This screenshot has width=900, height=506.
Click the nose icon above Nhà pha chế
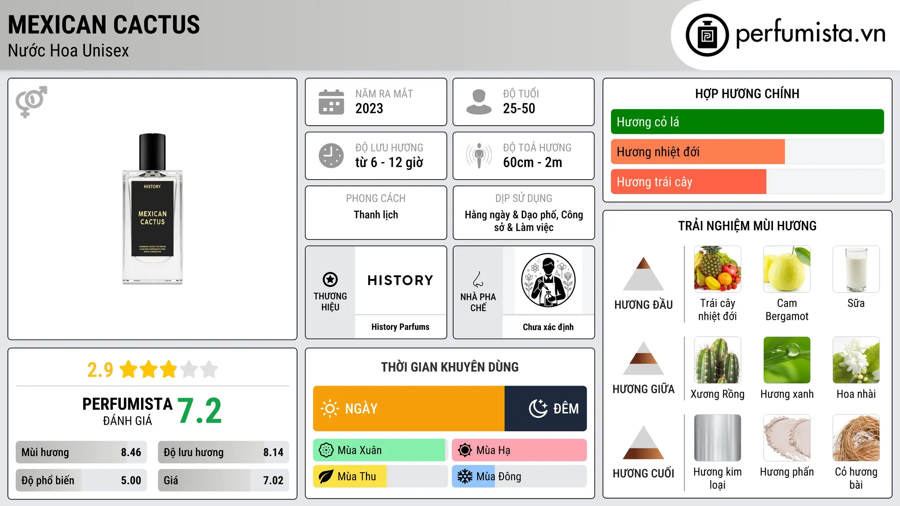pyautogui.click(x=478, y=279)
